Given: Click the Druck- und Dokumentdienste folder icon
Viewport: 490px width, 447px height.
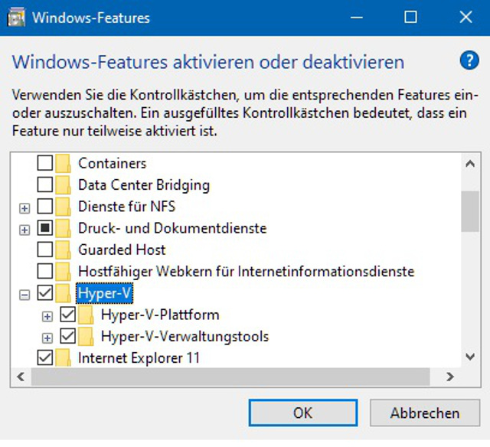Looking at the screenshot, I should tap(63, 228).
